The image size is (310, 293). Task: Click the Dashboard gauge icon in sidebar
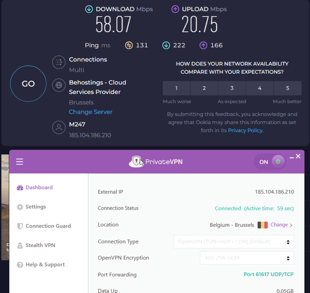[20, 187]
